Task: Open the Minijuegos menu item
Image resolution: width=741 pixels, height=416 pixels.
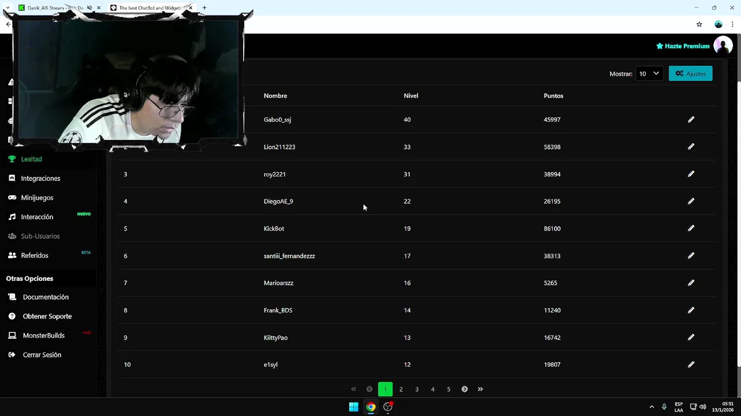Action: click(x=37, y=198)
